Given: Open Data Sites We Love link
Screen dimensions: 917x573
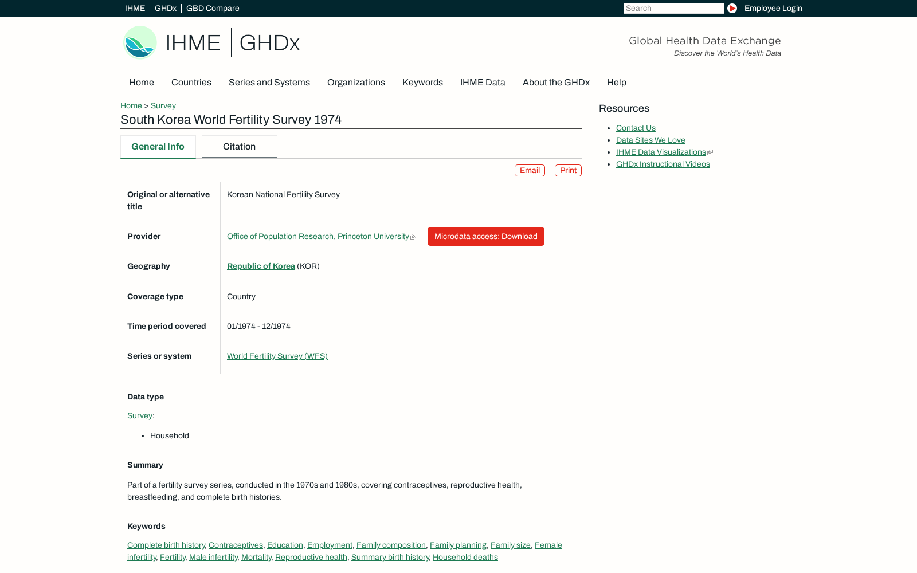Looking at the screenshot, I should pos(650,140).
